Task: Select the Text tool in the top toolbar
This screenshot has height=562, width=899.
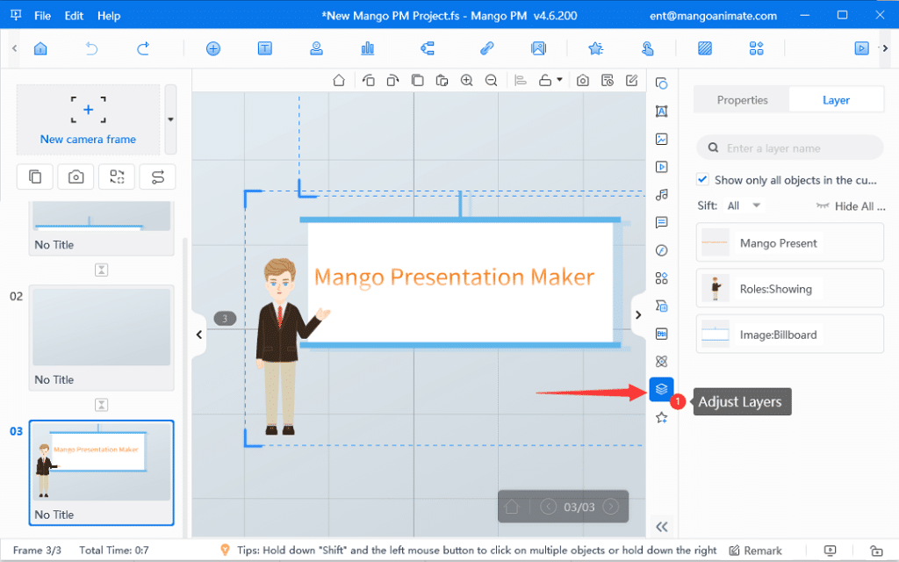Action: [264, 48]
